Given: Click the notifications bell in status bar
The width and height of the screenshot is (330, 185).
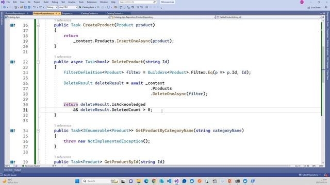Looking at the screenshot, I should 326,175.
